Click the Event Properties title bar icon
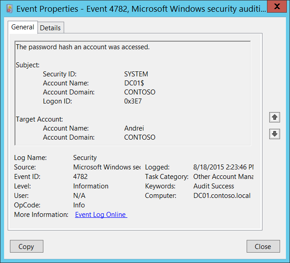This screenshot has height=263, width=290. 9,8
